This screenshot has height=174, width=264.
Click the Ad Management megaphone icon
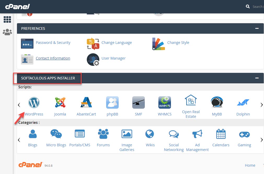pos(197,134)
